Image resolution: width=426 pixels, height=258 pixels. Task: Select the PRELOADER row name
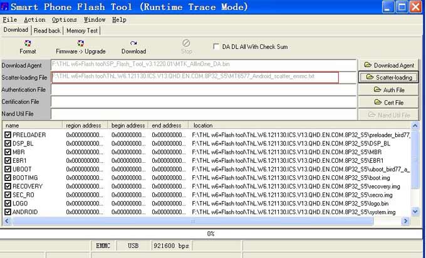(x=29, y=135)
